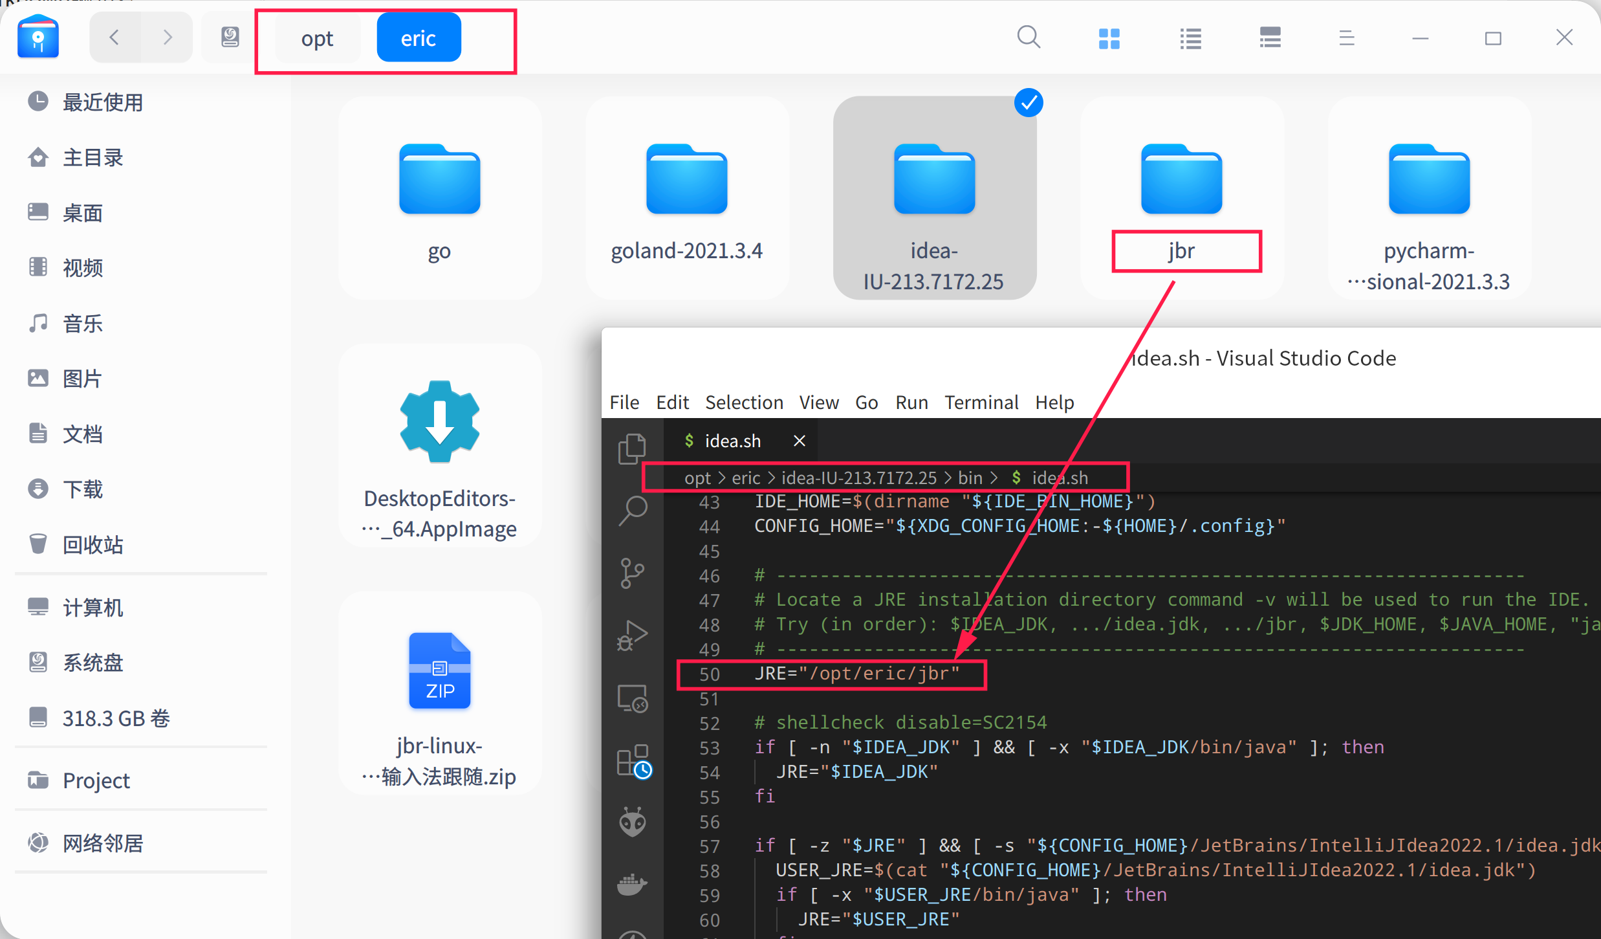Viewport: 1601px width, 939px height.
Task: Expand bin segment in editor breadcrumb
Action: pos(970,478)
